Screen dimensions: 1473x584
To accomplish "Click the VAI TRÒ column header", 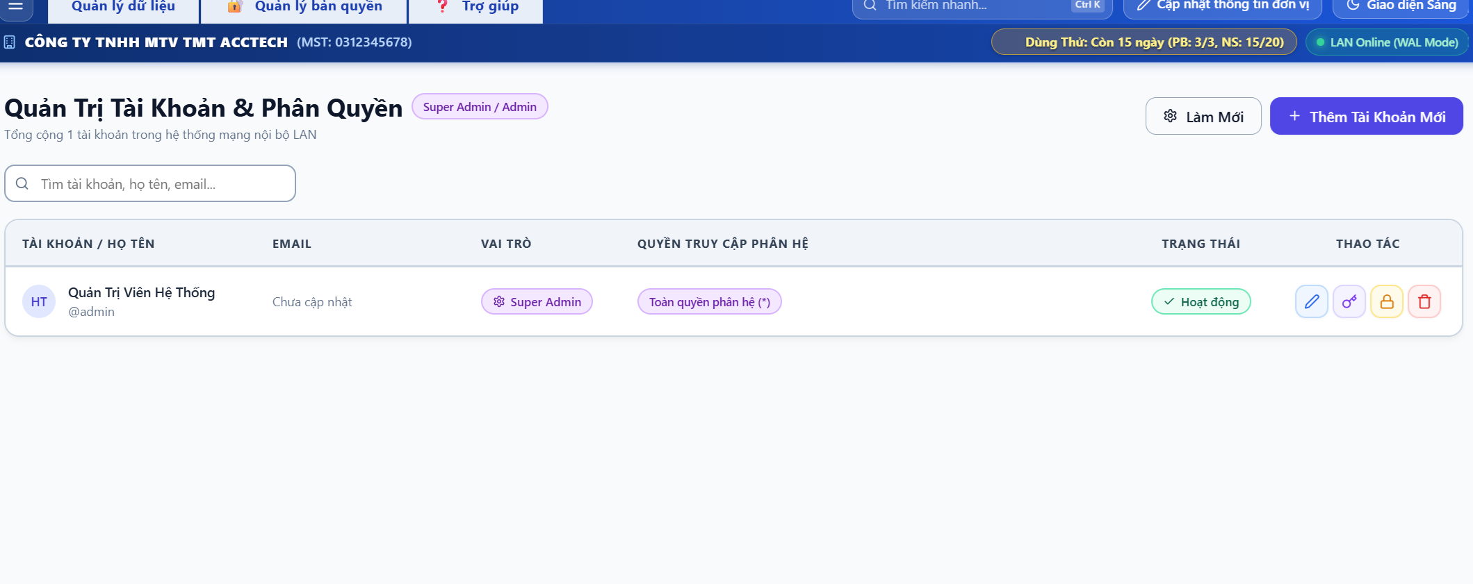I will 506,244.
